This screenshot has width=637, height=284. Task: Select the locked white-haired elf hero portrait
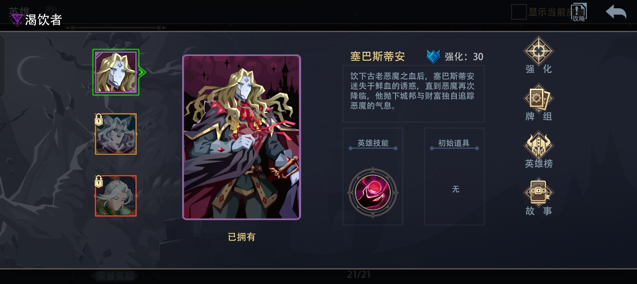pyautogui.click(x=116, y=196)
